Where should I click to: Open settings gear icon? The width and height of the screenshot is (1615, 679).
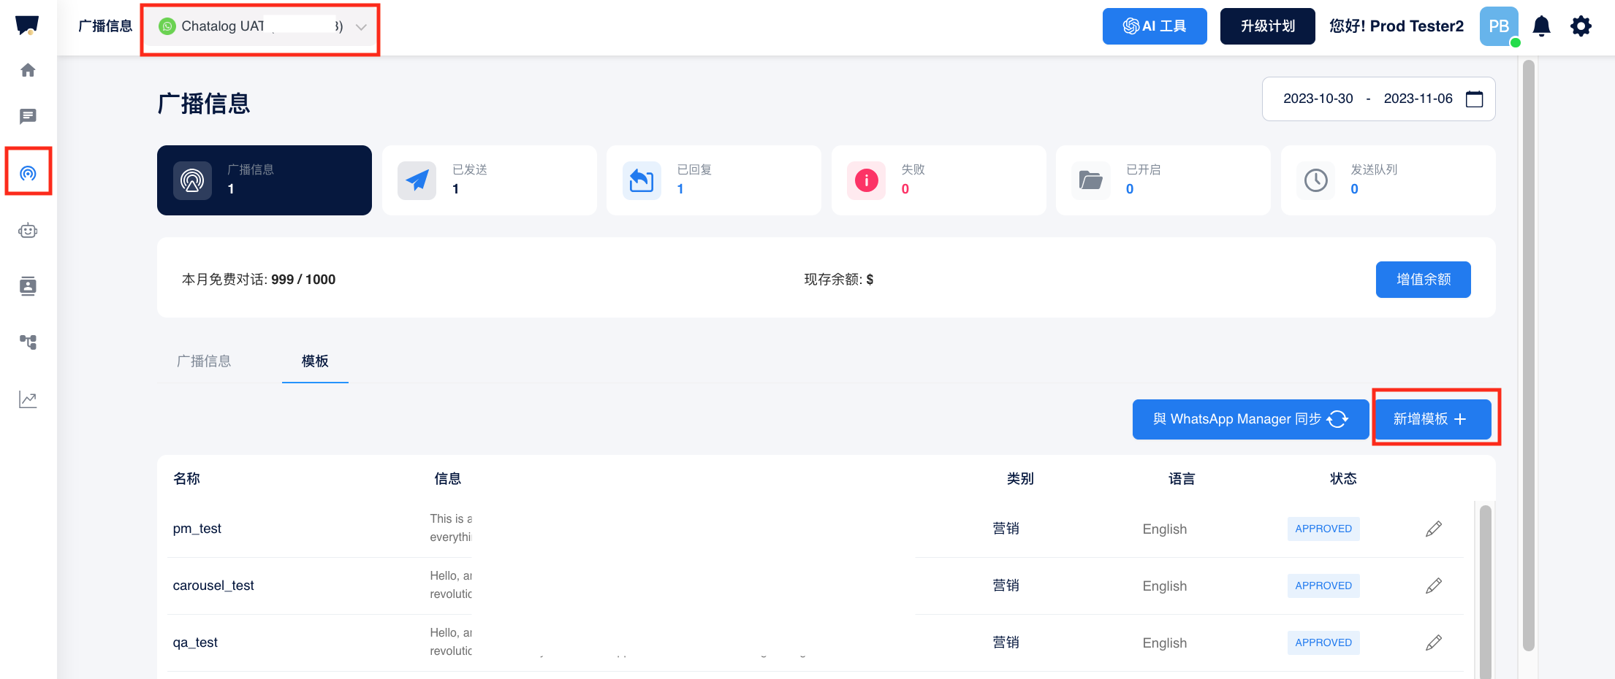coord(1581,26)
